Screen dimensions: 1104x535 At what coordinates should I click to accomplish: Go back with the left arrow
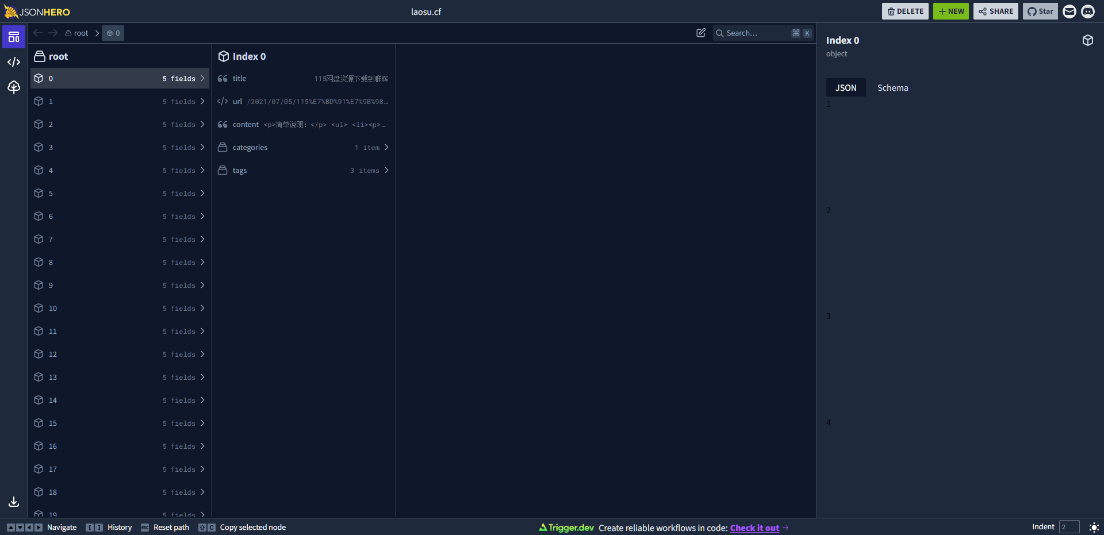[x=38, y=33]
